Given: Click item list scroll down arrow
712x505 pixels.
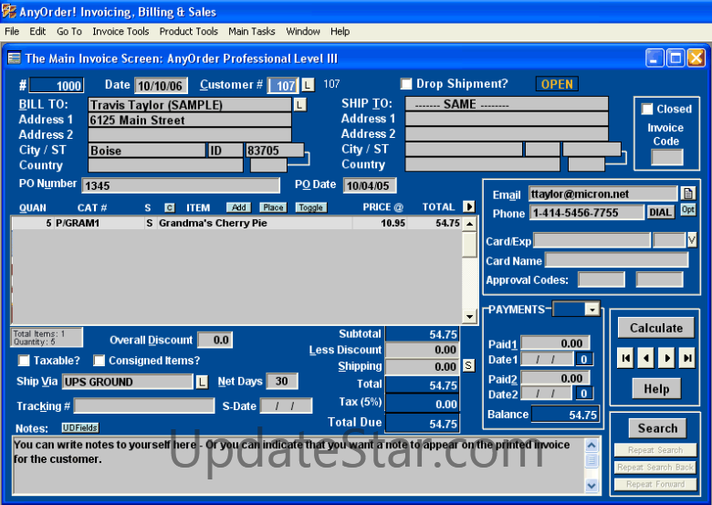Looking at the screenshot, I should [469, 317].
